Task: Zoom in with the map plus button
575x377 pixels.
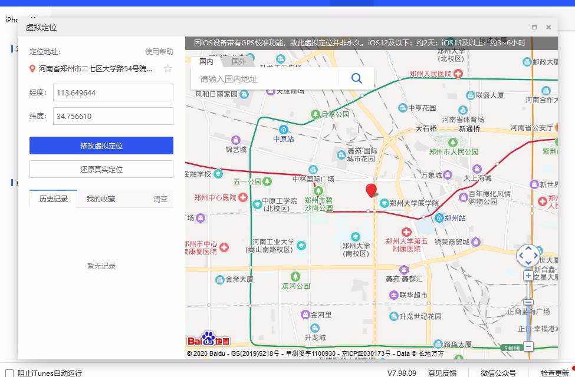Action: 528,276
